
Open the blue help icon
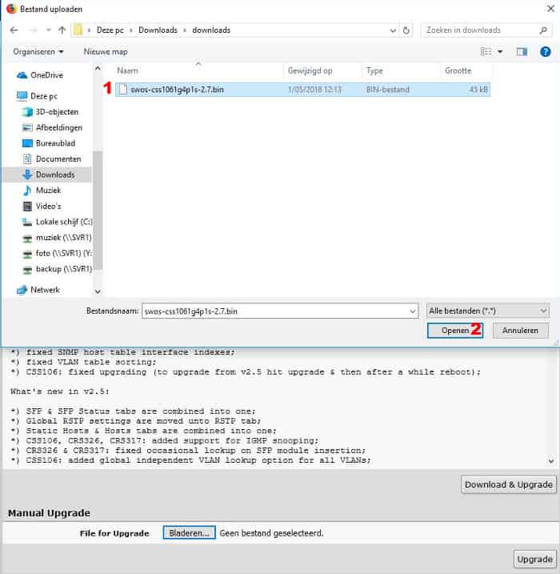(545, 51)
